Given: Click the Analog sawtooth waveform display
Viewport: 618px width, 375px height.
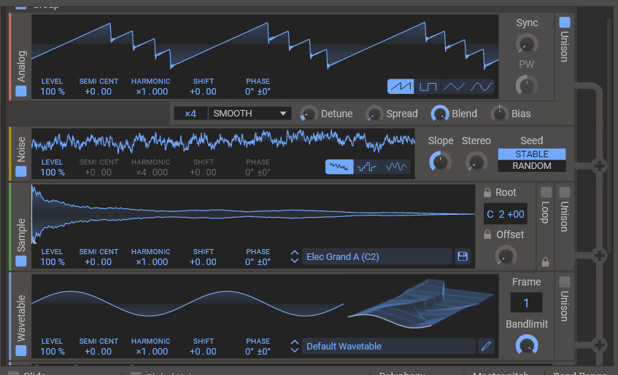Looking at the screenshot, I should tap(265, 45).
